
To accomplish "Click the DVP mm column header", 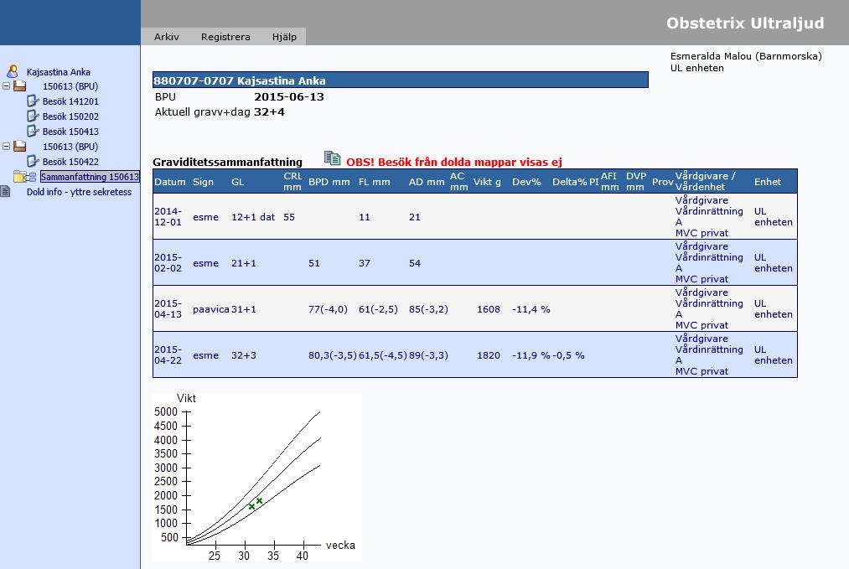I will (x=635, y=181).
